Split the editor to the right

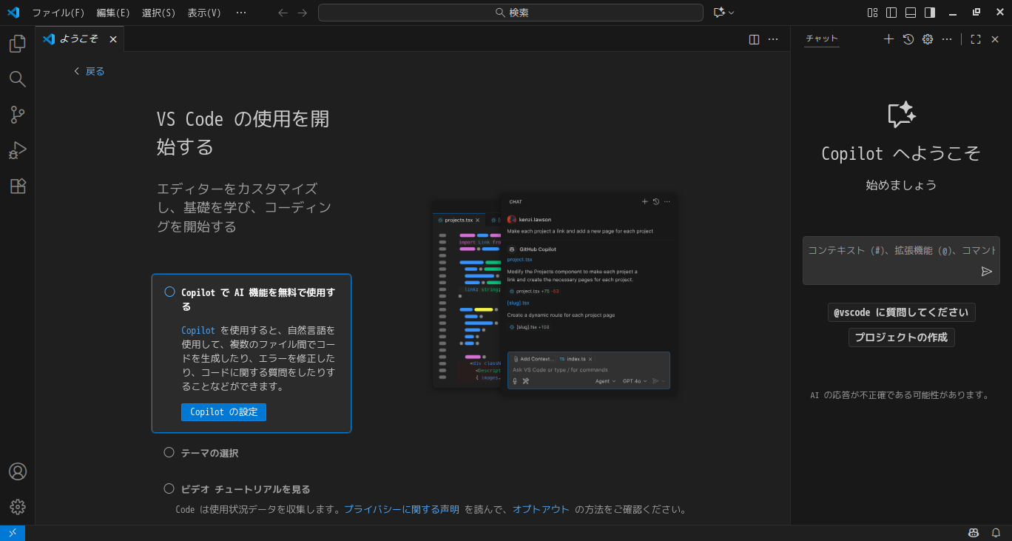[x=754, y=39]
